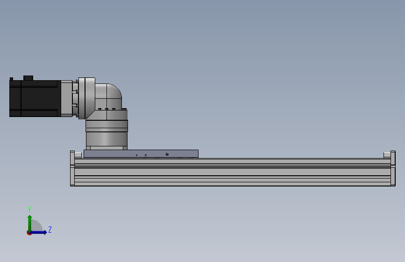
Task: Select the connector box on top of motor
Action: pos(28,78)
